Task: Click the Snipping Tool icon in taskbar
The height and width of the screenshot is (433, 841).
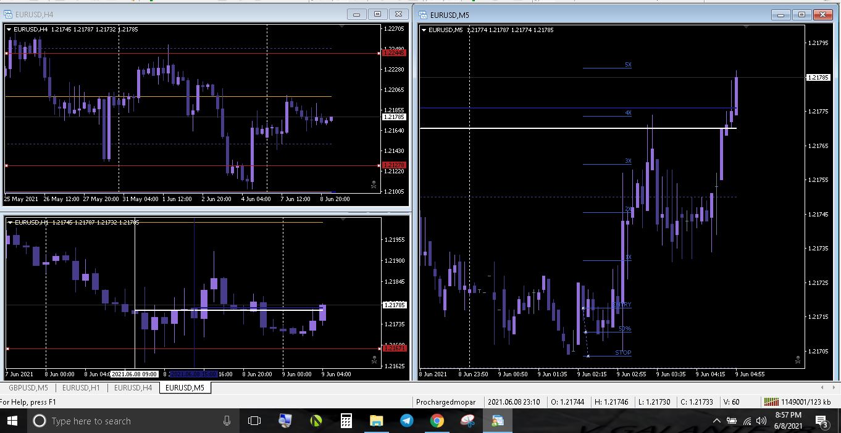Action: [x=467, y=421]
